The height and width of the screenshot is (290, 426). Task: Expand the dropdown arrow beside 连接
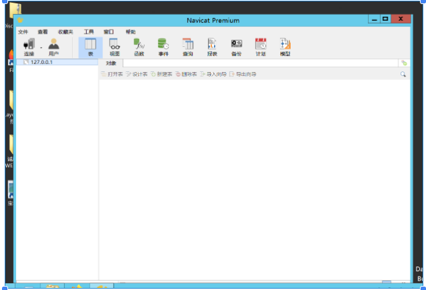41,48
